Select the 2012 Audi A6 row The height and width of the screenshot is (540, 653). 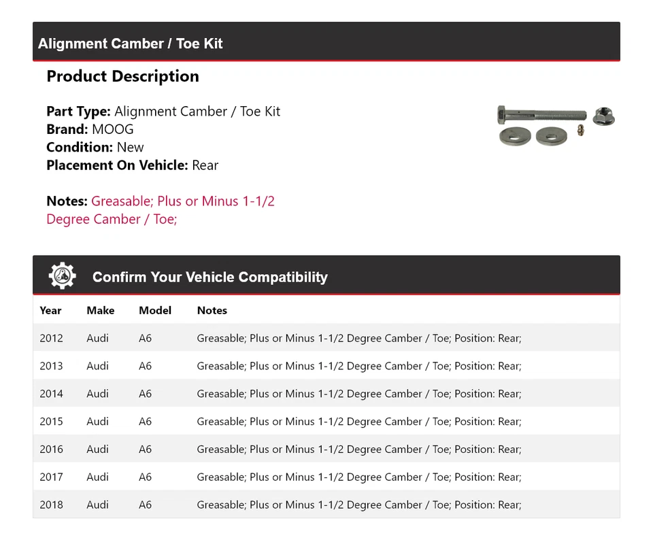click(x=326, y=338)
